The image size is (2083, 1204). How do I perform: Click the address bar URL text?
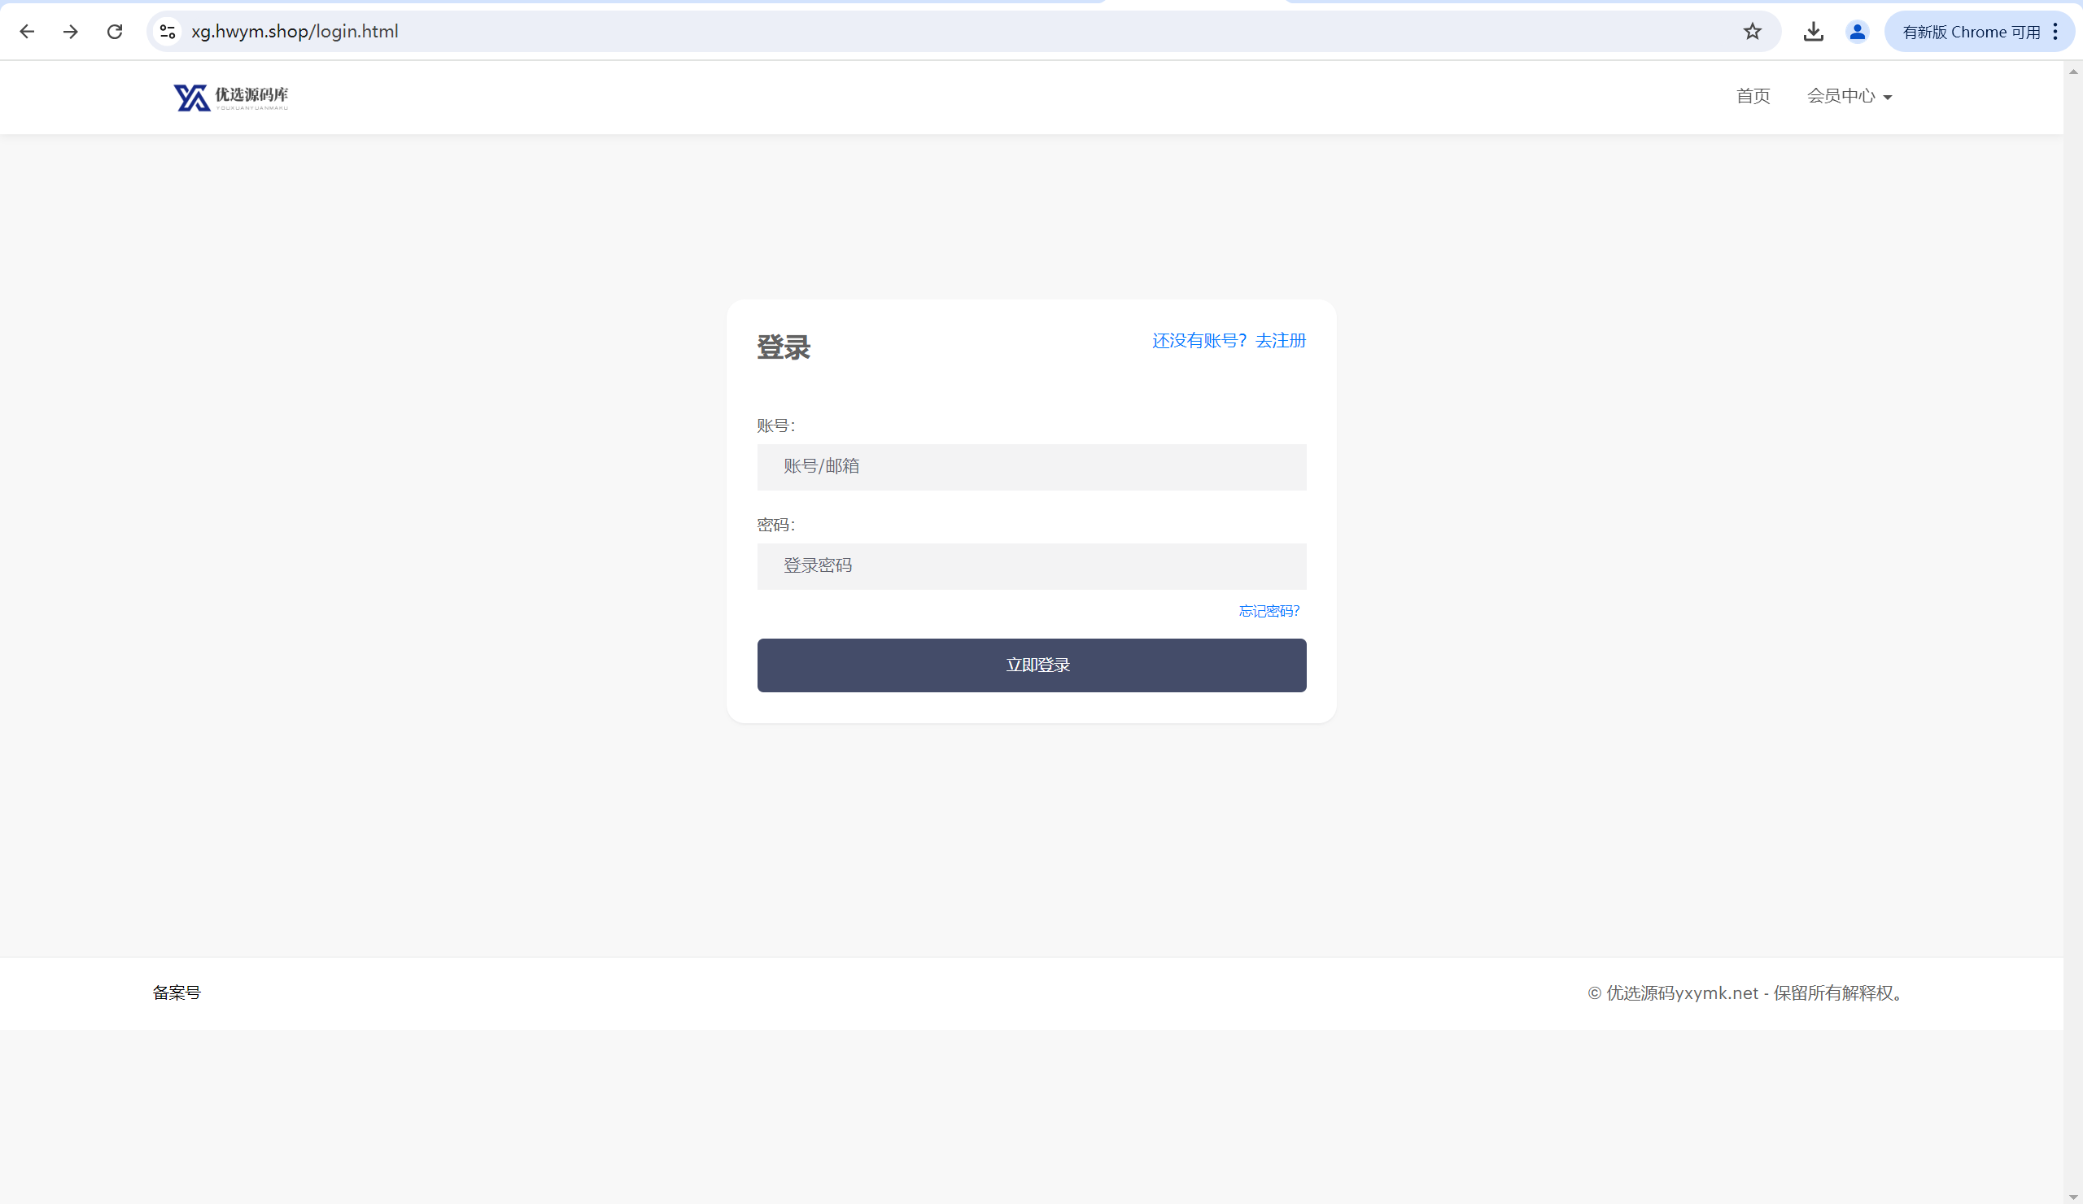295,32
